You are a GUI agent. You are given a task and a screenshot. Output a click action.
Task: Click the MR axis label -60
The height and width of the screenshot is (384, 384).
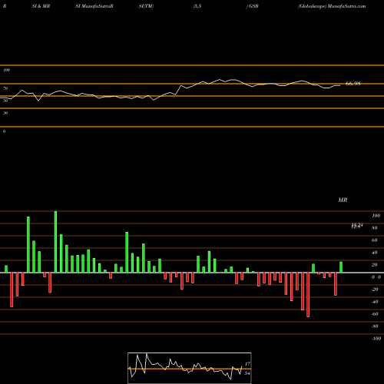[375, 314]
